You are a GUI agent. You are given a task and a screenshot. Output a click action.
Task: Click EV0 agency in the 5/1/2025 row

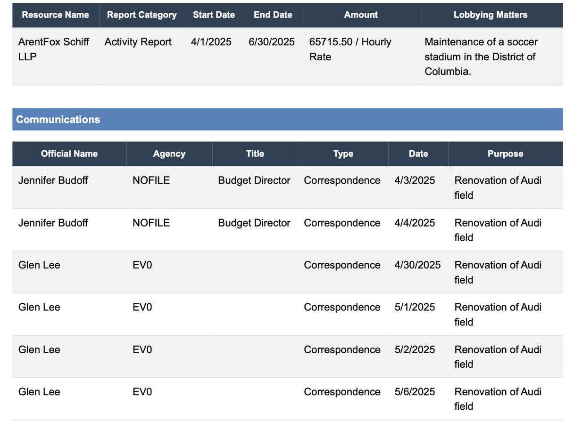(142, 307)
